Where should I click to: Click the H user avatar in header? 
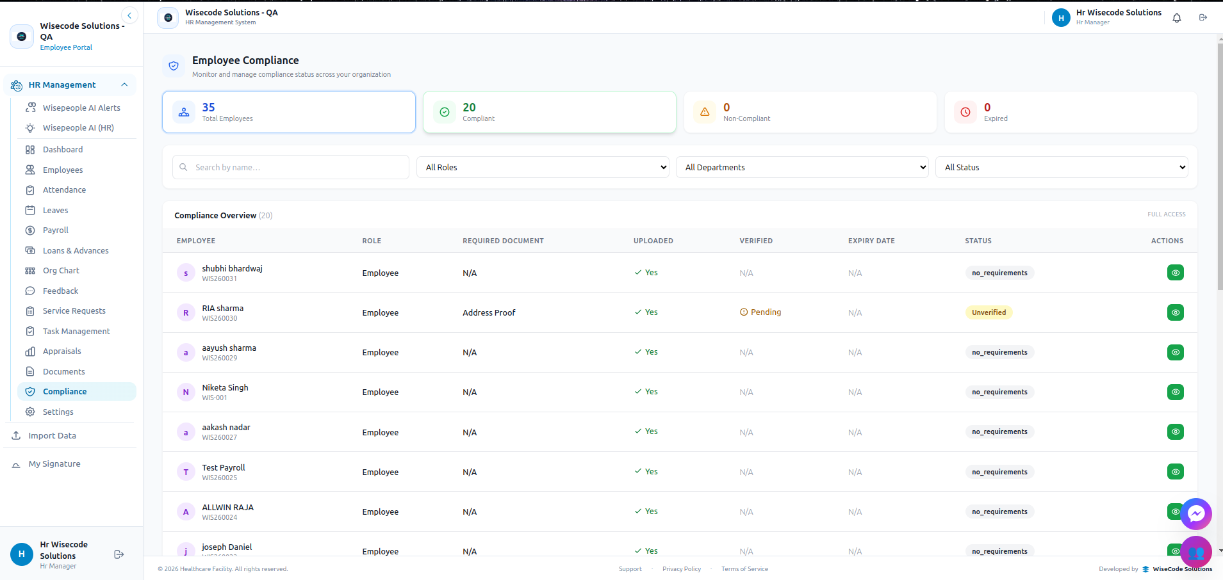(x=1061, y=18)
